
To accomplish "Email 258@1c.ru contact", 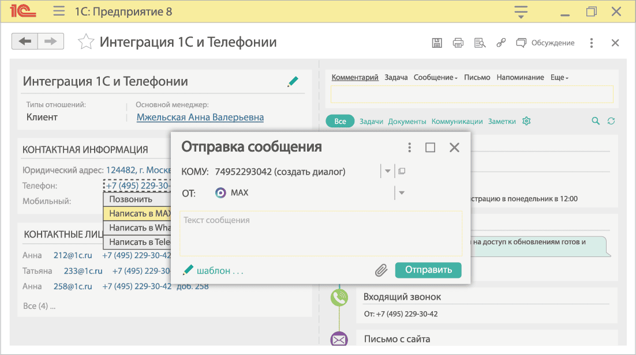I will pyautogui.click(x=73, y=286).
